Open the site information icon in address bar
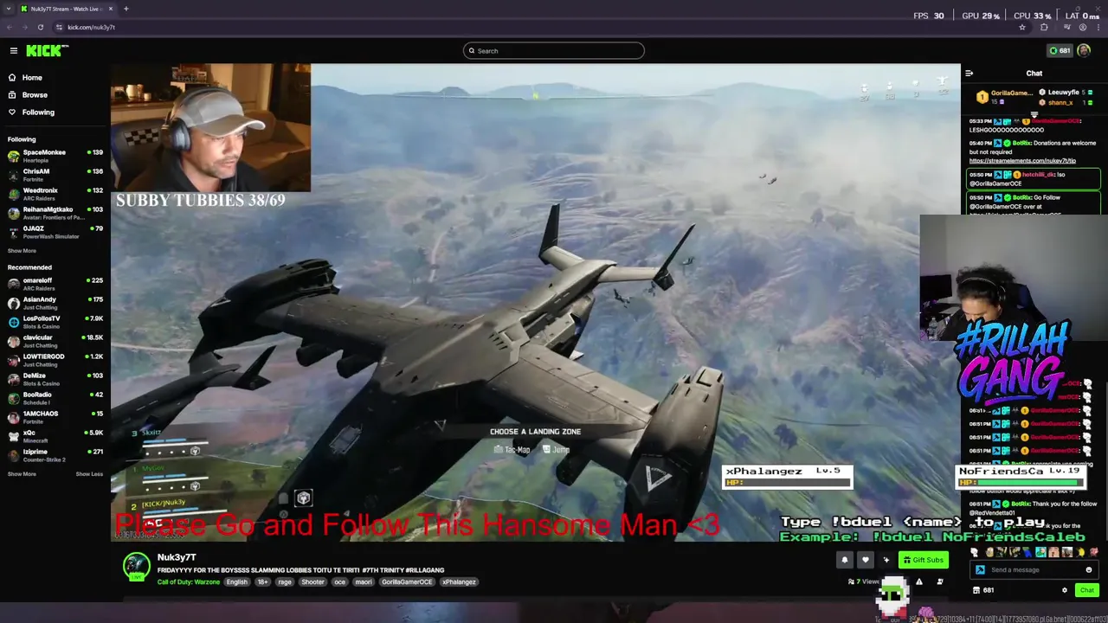 (x=60, y=27)
